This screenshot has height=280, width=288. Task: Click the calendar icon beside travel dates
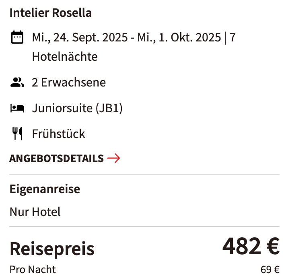[x=17, y=37]
